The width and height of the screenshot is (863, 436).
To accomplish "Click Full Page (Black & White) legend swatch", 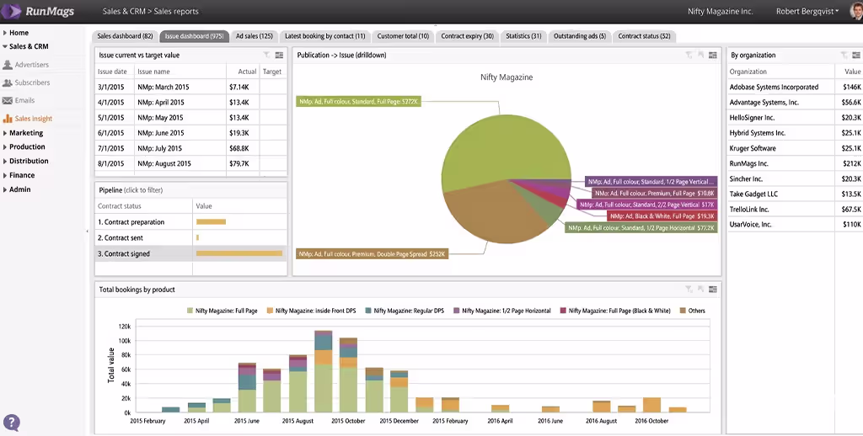I will (563, 311).
